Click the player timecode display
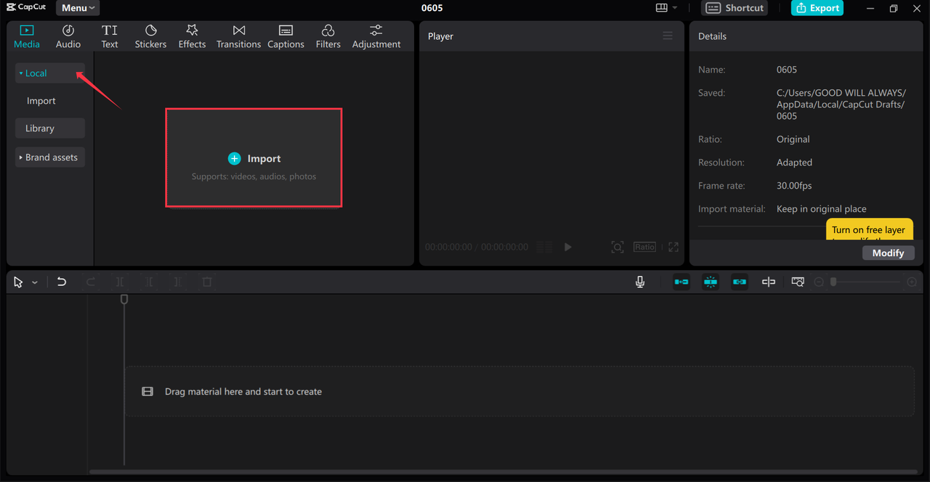The image size is (930, 482). (477, 247)
